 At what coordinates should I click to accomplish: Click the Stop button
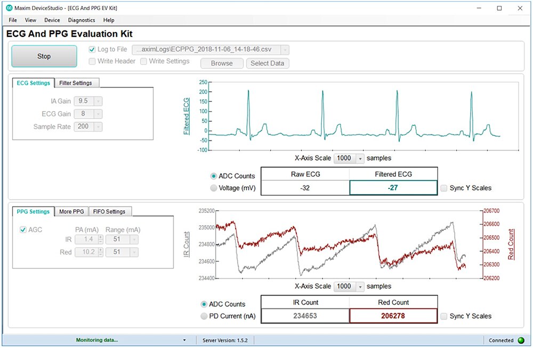44,56
